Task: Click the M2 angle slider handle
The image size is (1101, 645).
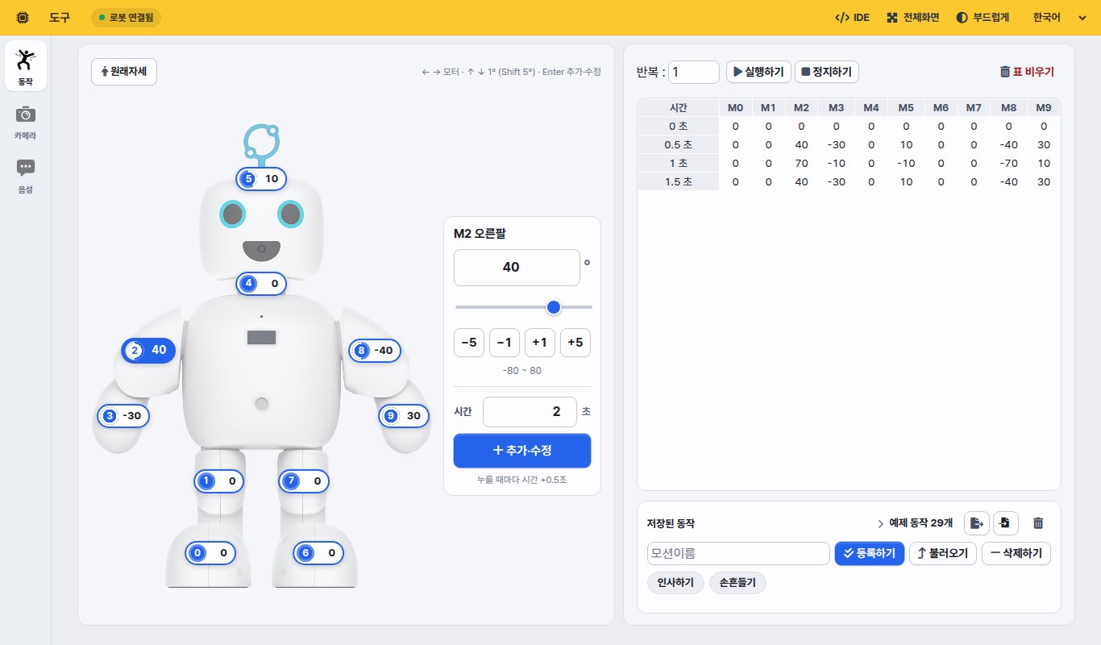Action: (x=554, y=307)
